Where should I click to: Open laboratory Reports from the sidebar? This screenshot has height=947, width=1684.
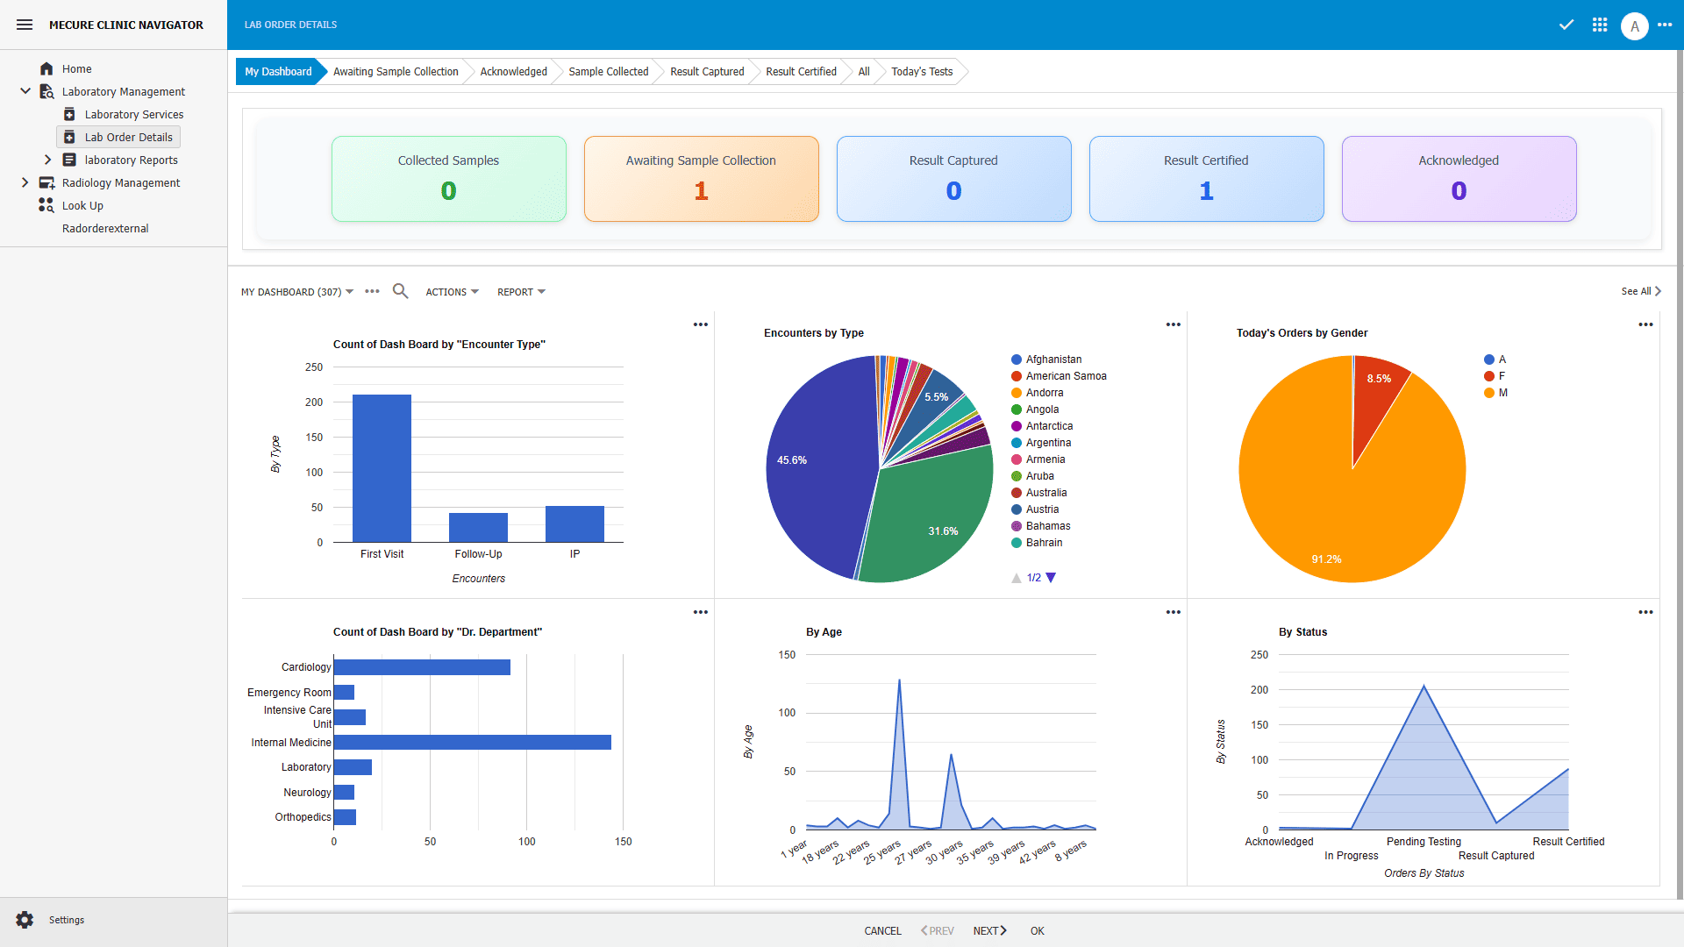tap(131, 160)
